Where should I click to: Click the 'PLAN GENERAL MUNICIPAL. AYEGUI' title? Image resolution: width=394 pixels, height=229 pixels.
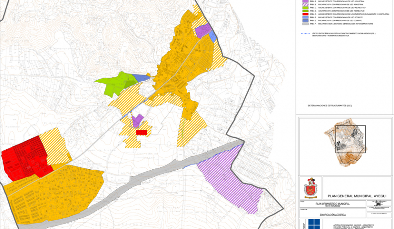click(x=357, y=196)
